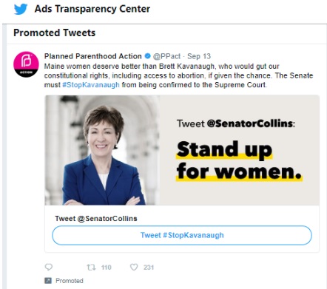
Task: Click the Promoted arrow icon
Action: coord(48,281)
